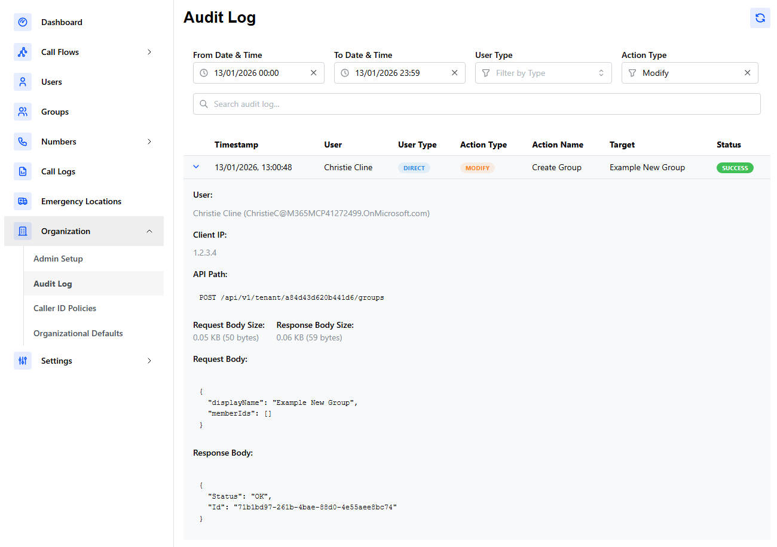Clear the From Date & Time value
The image size is (777, 547).
(x=313, y=73)
